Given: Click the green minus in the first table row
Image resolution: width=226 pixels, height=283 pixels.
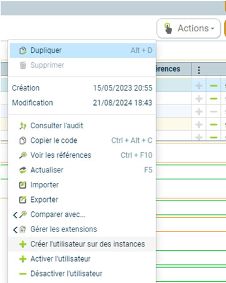Looking at the screenshot, I should coord(213,86).
